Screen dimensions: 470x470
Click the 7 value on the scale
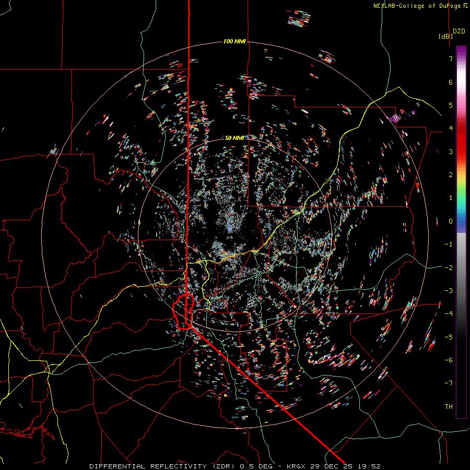451,58
